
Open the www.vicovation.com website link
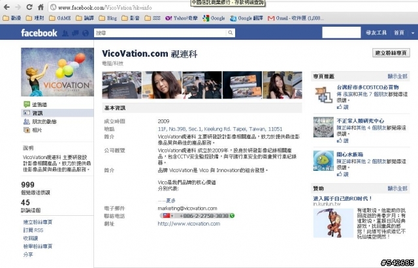[189, 224]
